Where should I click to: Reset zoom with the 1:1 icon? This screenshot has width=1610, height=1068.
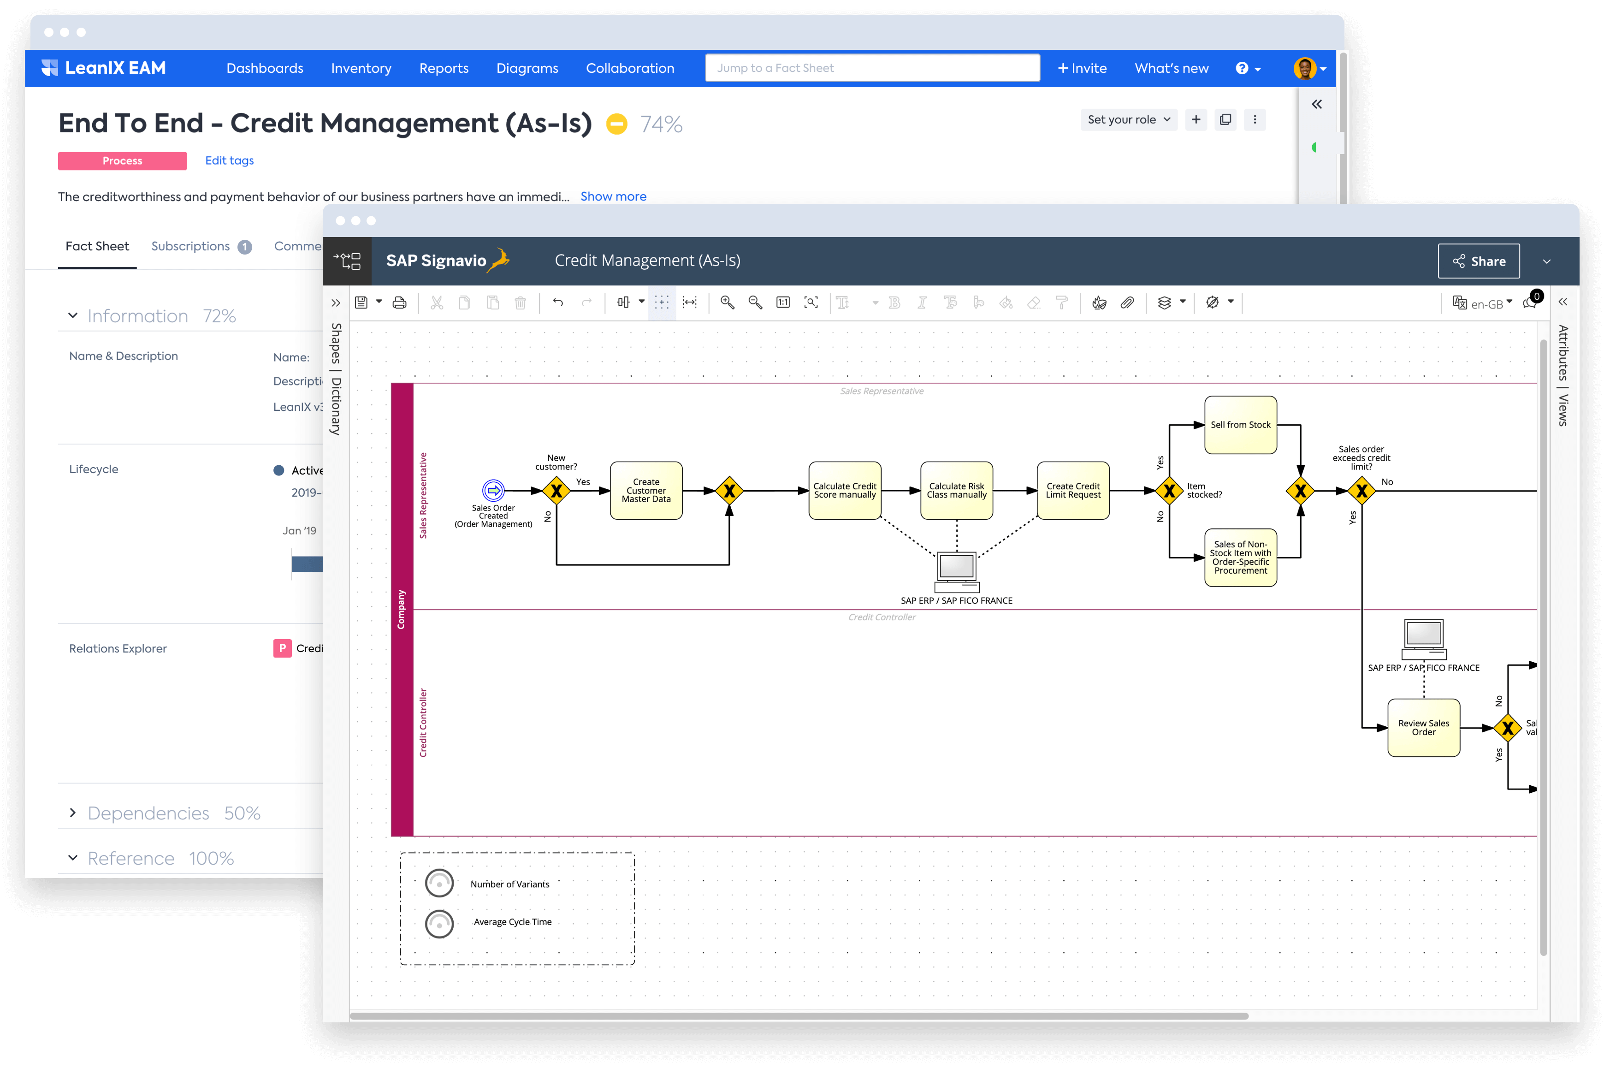point(783,303)
